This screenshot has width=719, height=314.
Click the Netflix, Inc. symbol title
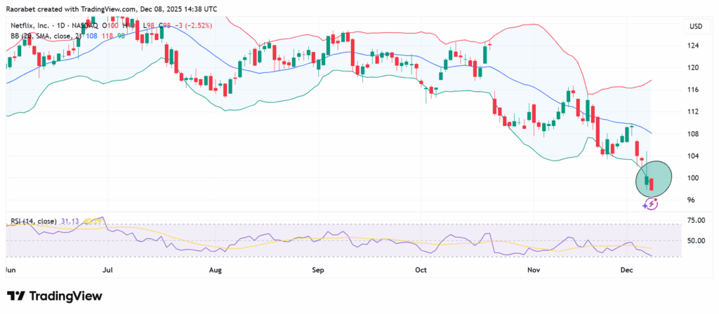31,26
